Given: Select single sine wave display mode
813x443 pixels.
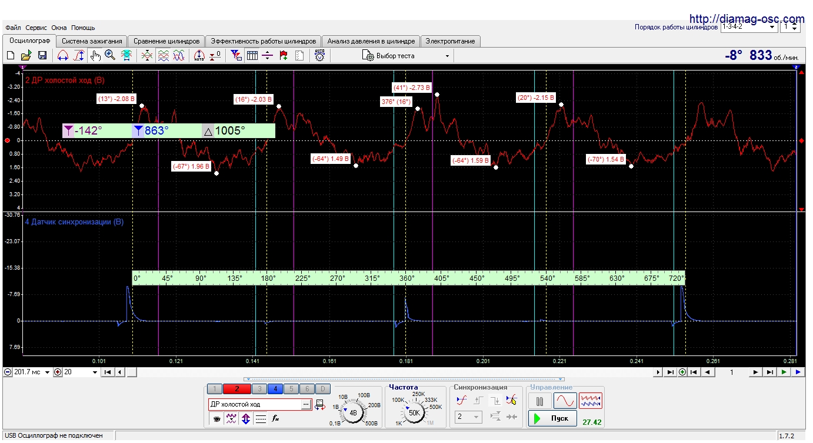Looking at the screenshot, I should (565, 401).
